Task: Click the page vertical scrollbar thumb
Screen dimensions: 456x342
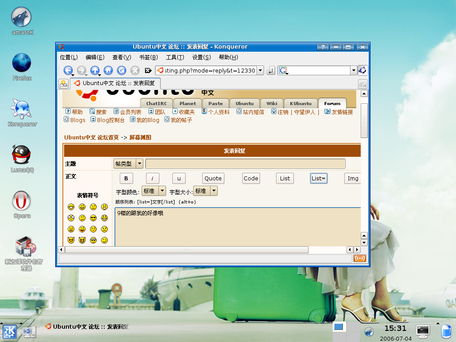Action: pos(364,120)
